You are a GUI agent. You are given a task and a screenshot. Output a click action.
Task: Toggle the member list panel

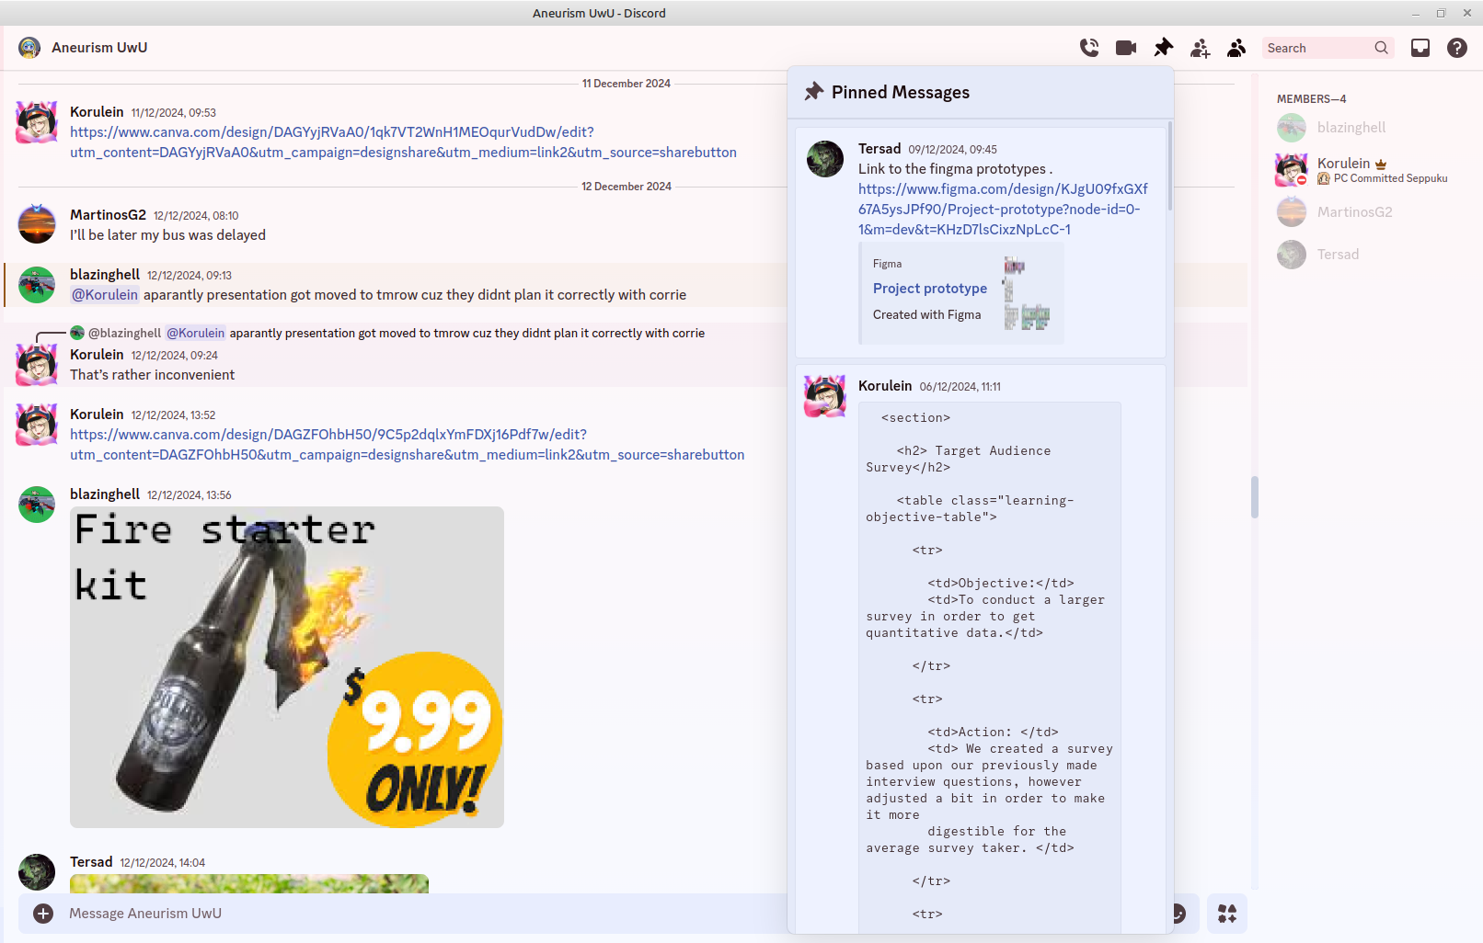pos(1236,48)
